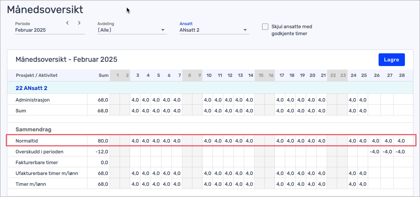The height and width of the screenshot is (197, 420).
Task: Select the Periode field Februar 2025
Action: 50,30
